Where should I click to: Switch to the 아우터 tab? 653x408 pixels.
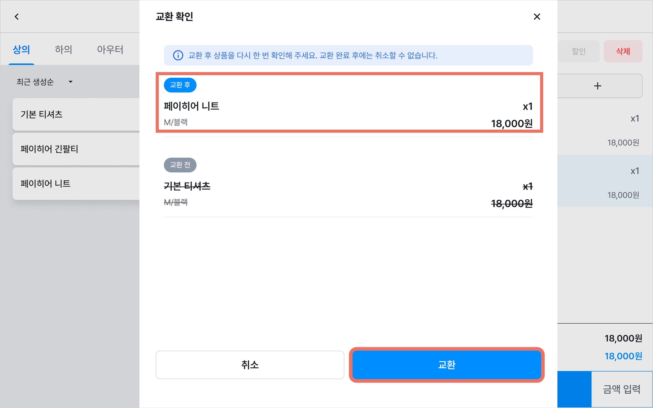pyautogui.click(x=110, y=50)
